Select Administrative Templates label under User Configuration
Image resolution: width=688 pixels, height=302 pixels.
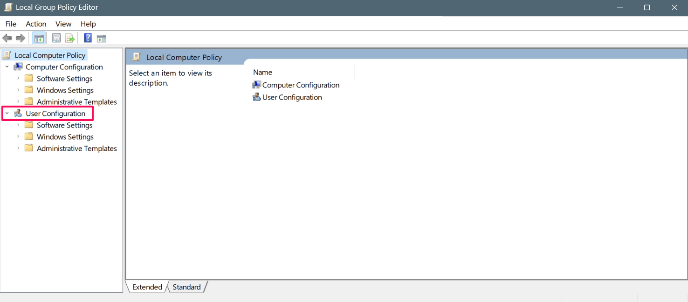77,148
